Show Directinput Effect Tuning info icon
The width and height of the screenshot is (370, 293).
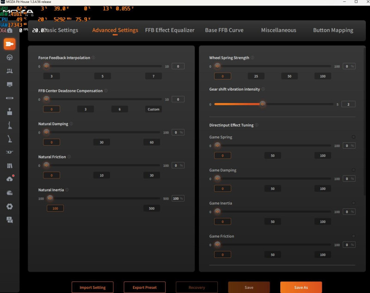tap(257, 125)
